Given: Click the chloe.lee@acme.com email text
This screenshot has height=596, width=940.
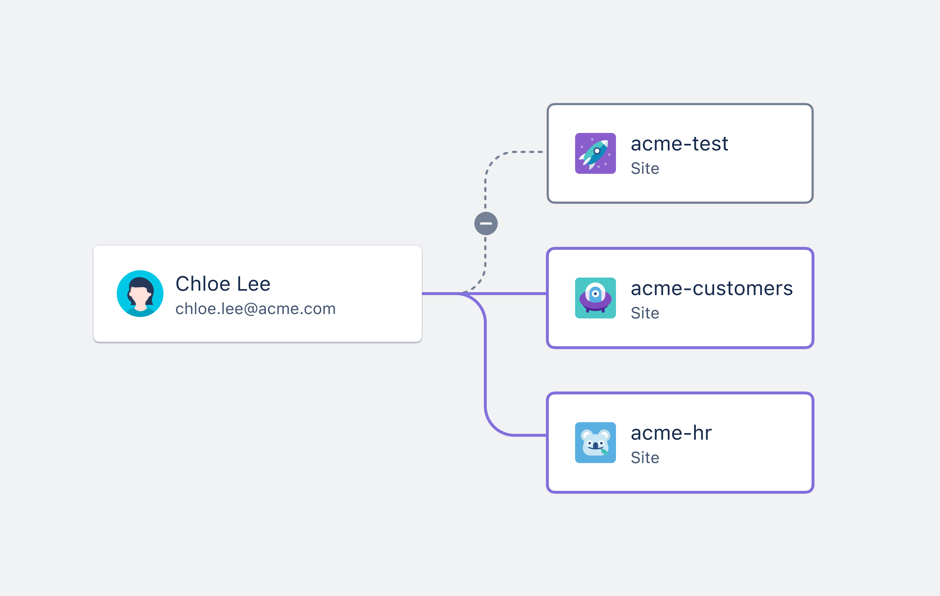Looking at the screenshot, I should (256, 309).
